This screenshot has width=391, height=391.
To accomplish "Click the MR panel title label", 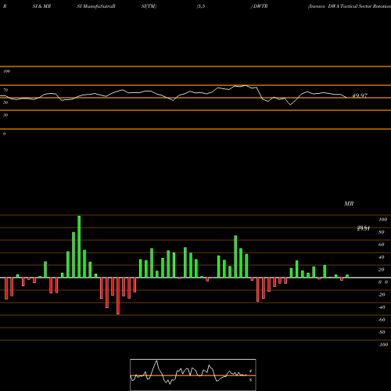I will (x=349, y=203).
